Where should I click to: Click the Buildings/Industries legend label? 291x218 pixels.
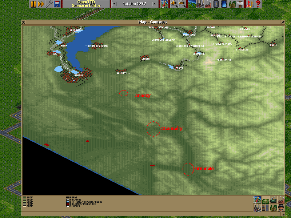pyautogui.click(x=83, y=204)
